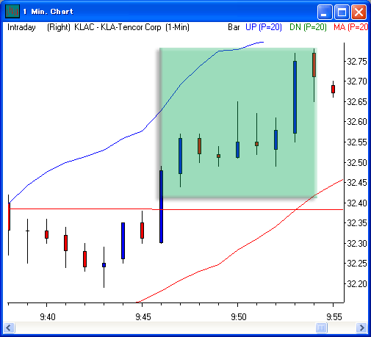Maximize the 1 Min. Chart window
Viewport: 371px width, 337px height.
click(x=342, y=12)
